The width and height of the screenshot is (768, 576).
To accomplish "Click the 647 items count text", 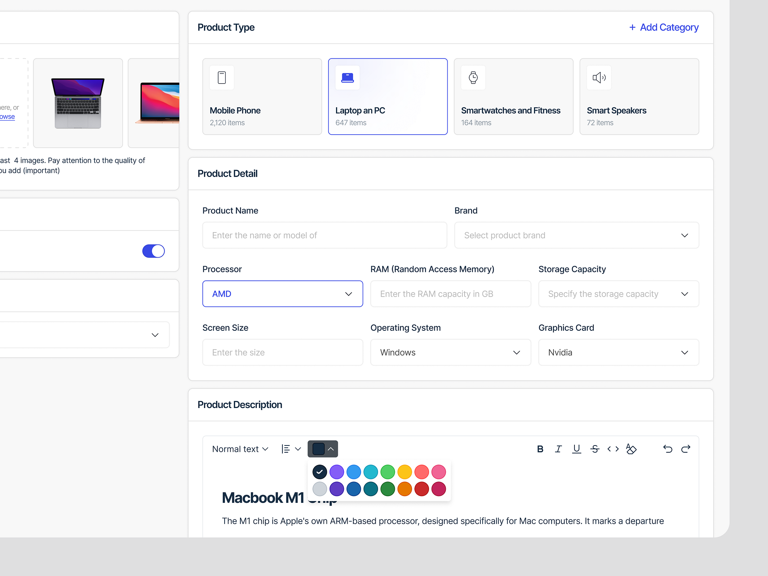I will (351, 123).
